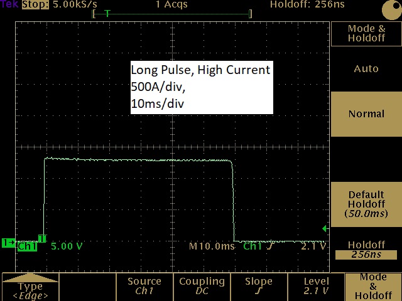Click the trigger position T marker on waveform

(x=42, y=238)
